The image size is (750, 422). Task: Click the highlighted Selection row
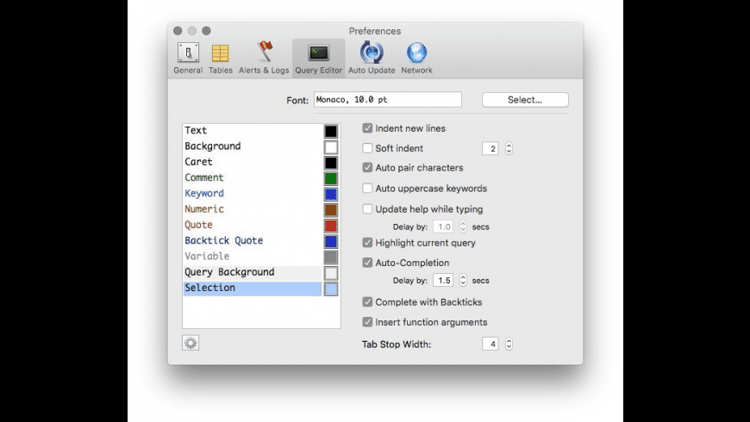pyautogui.click(x=253, y=289)
